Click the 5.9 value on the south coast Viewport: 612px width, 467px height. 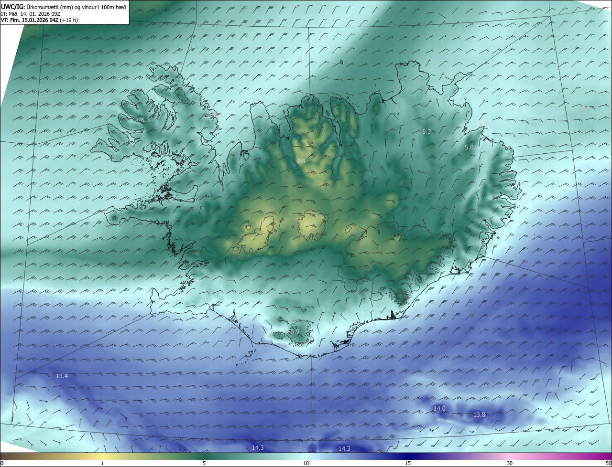pos(295,331)
